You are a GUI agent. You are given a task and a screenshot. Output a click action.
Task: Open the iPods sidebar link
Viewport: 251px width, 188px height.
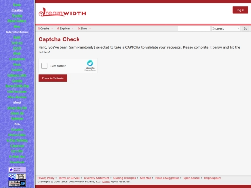click(x=17, y=53)
